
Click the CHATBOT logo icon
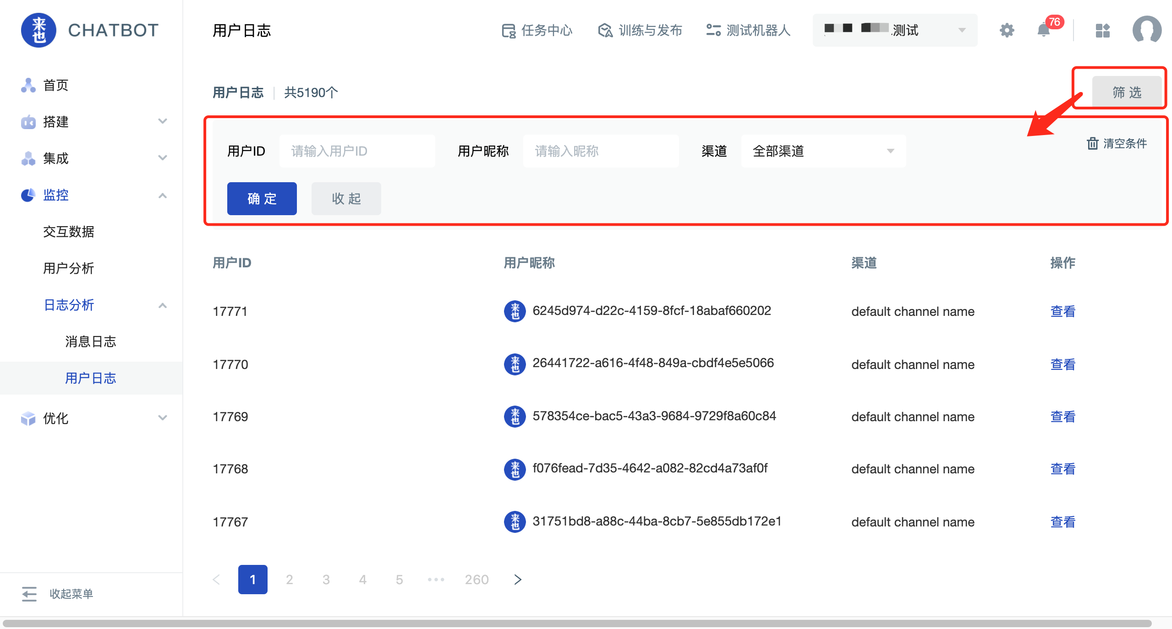tap(38, 30)
